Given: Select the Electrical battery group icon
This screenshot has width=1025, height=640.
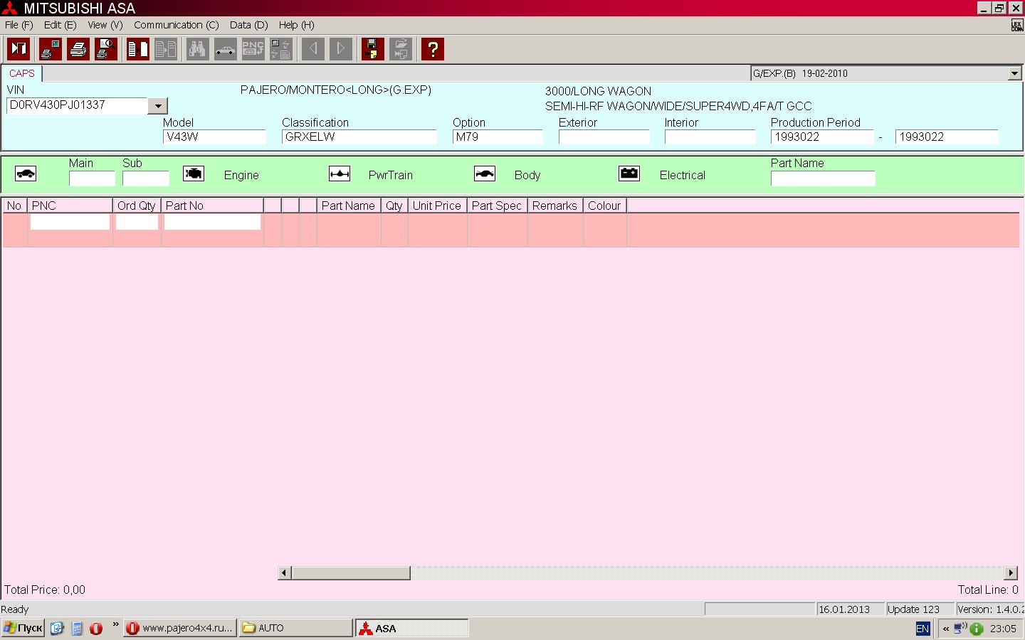Looking at the screenshot, I should [629, 174].
